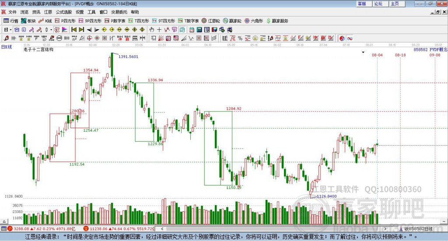The image size is (448, 241).
Task: Click the 08-18 date marker
Action: pos(400,55)
